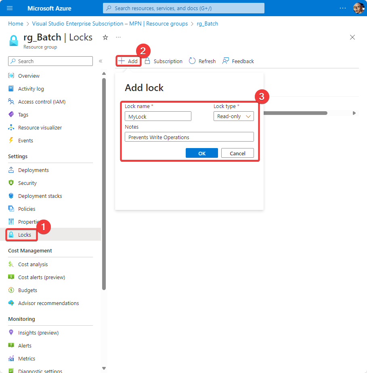This screenshot has height=373, width=367.
Task: Click the Notes text field
Action: [189, 137]
